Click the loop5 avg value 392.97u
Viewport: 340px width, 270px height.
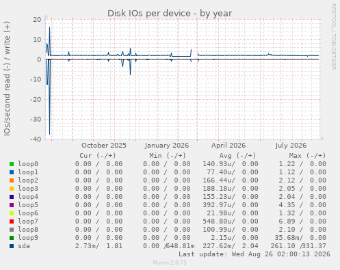click(x=219, y=205)
